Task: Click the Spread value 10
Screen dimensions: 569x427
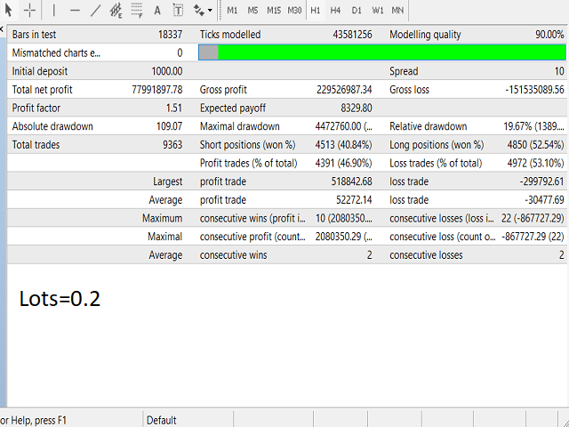Action: (x=559, y=71)
